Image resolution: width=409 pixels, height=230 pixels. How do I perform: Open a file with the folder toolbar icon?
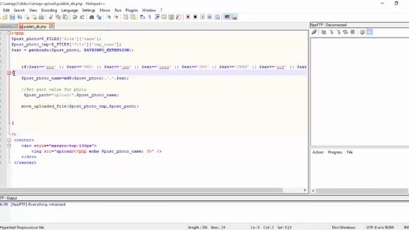5,17
